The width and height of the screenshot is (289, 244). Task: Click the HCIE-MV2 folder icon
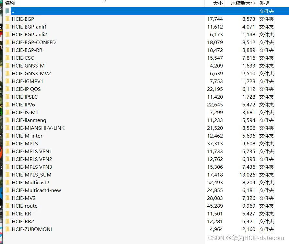coord(7,198)
